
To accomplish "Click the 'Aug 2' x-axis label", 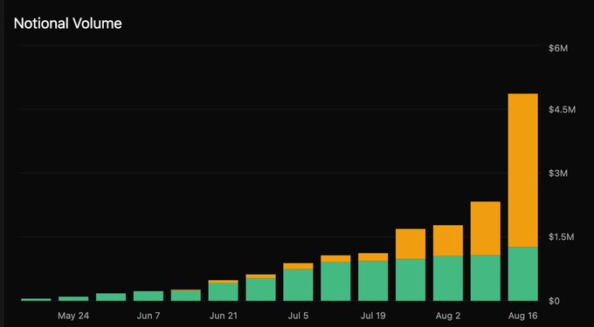I will tap(448, 316).
